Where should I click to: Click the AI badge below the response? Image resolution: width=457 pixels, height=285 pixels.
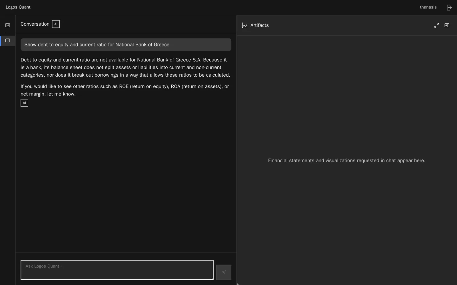[x=24, y=103]
